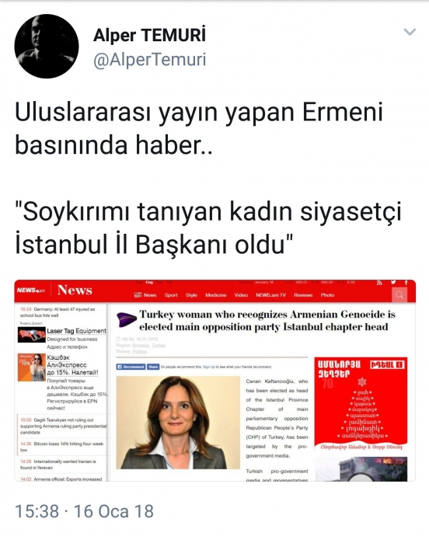Click the Alper TEMURİ display name
429x536 pixels.
click(149, 35)
